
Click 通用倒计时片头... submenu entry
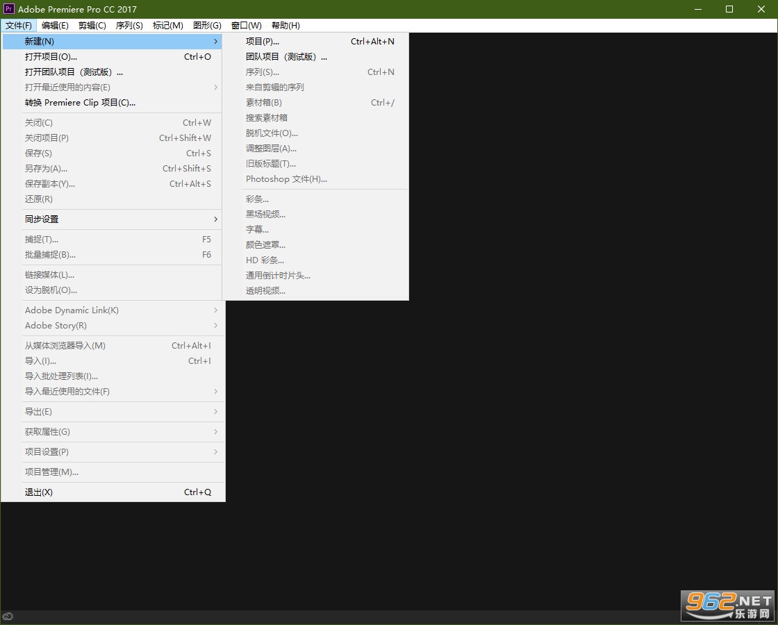coord(315,276)
